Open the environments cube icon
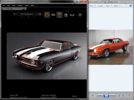Screen dimensions: 134x100 tap(66, 15)
